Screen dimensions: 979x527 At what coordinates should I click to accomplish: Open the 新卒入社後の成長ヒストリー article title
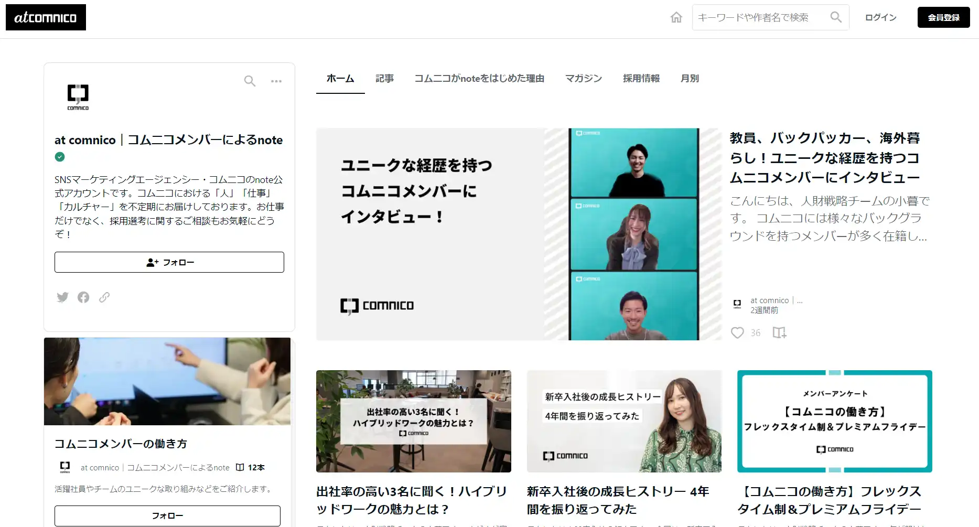[618, 500]
